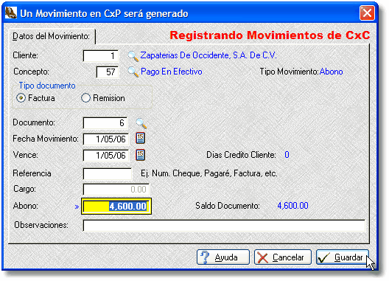Cancel the movement with Cancelar

[283, 257]
